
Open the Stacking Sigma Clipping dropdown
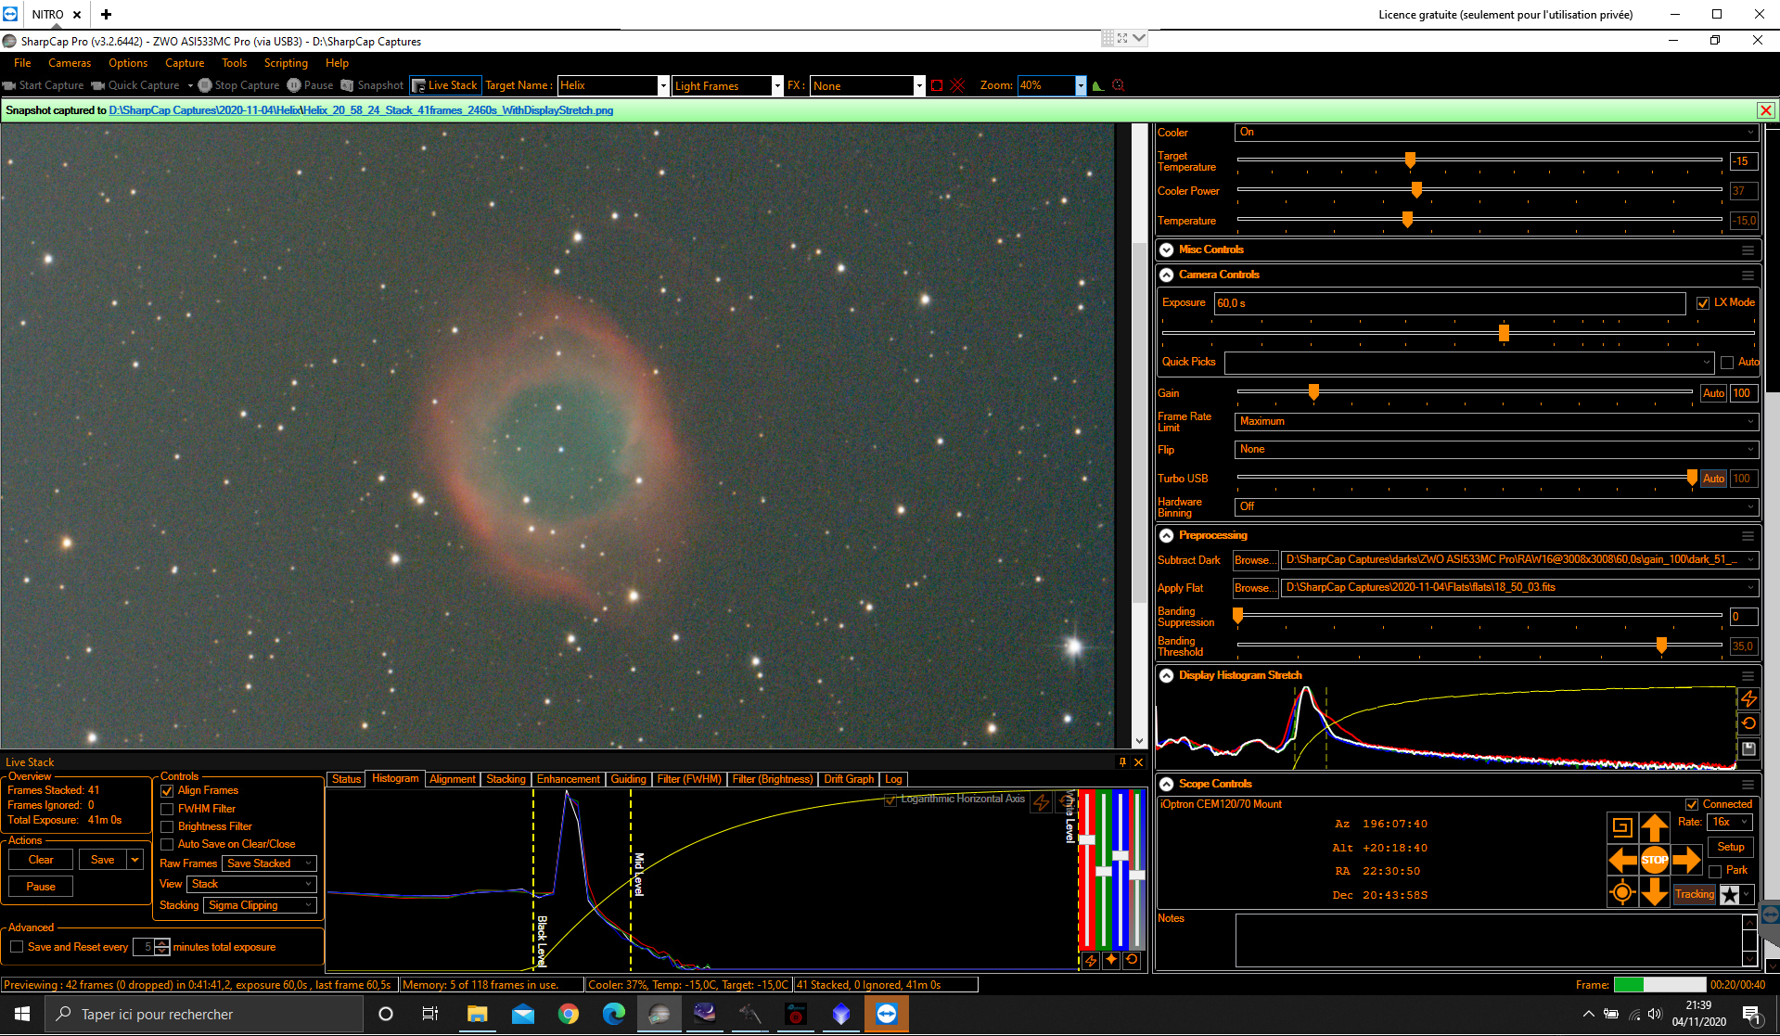point(260,905)
